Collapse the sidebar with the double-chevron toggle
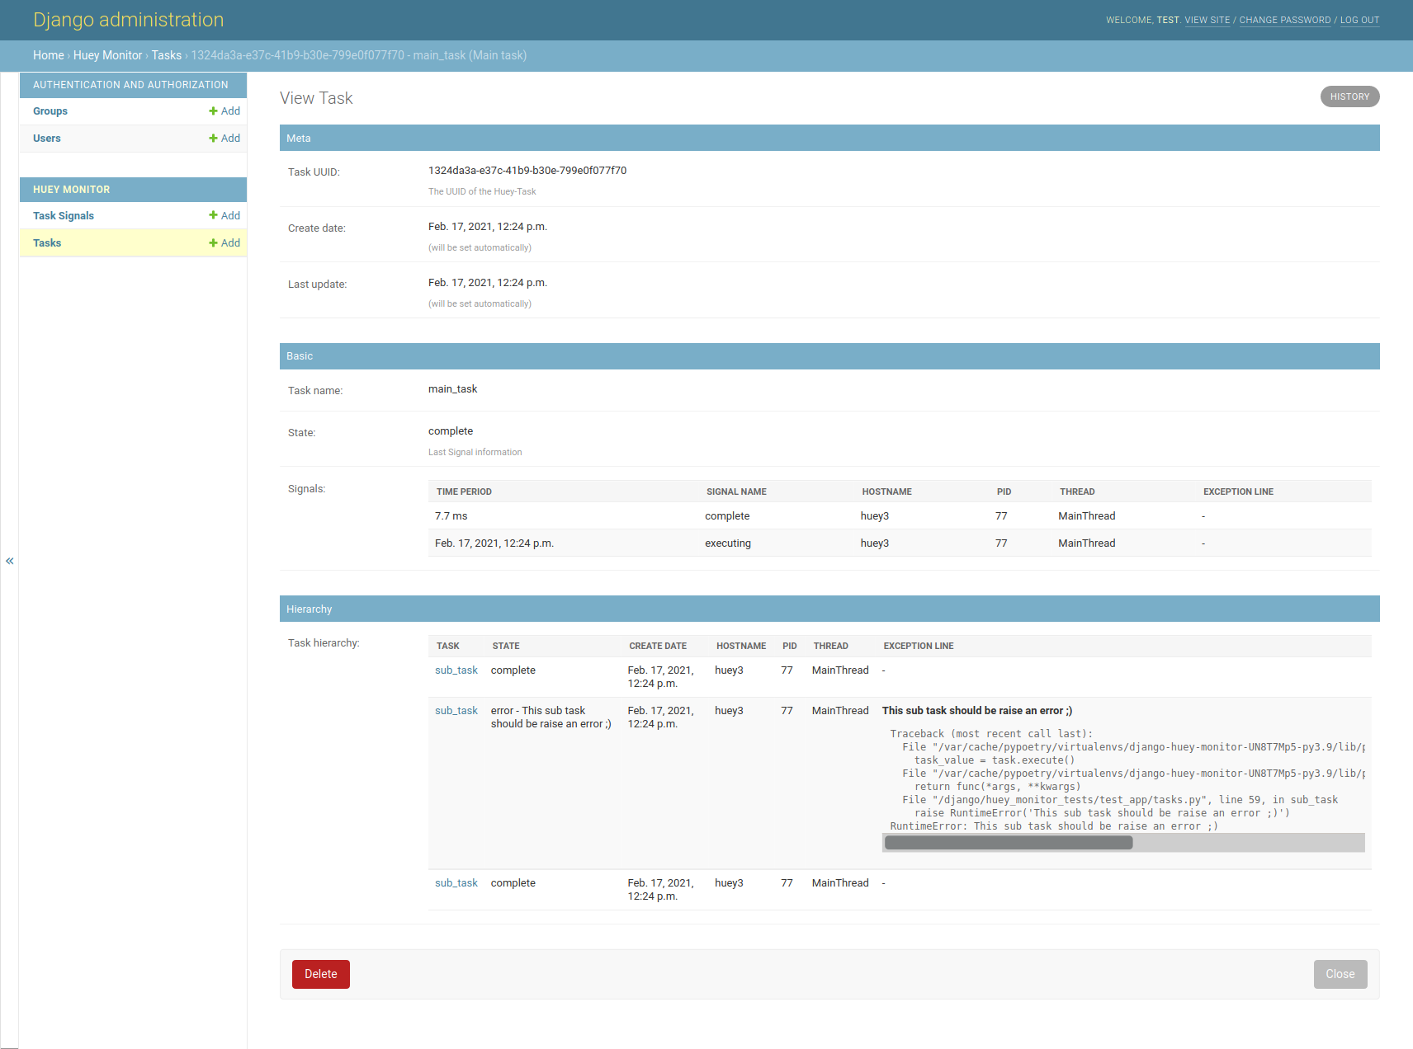1413x1049 pixels. pos(9,561)
